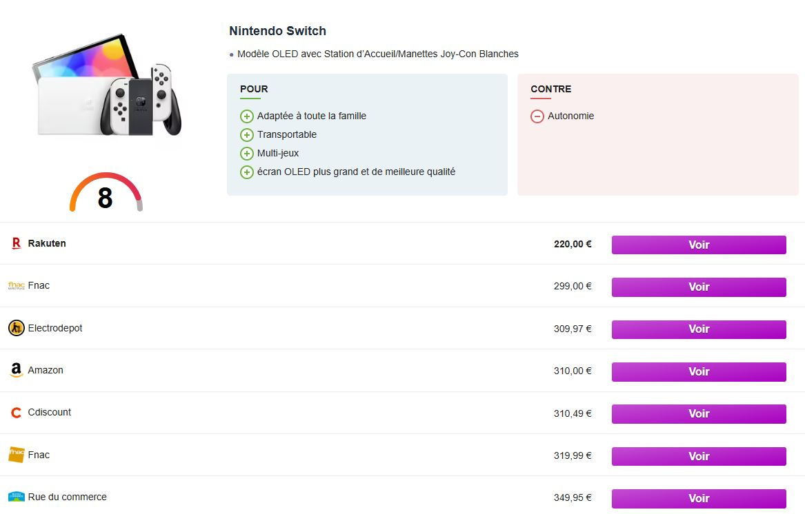Click the 220,00 € price
The width and height of the screenshot is (805, 514).
(x=573, y=244)
